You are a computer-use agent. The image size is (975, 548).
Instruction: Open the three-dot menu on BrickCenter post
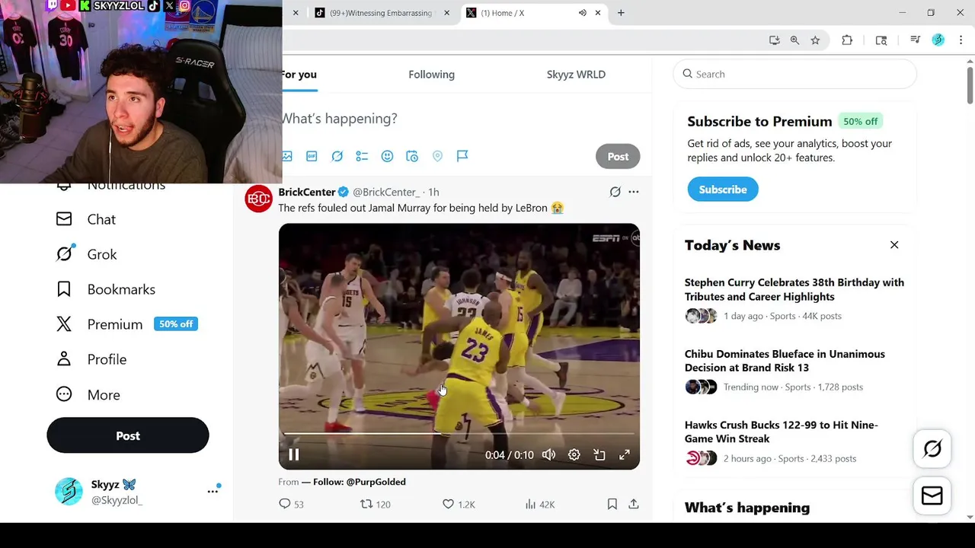click(x=634, y=192)
